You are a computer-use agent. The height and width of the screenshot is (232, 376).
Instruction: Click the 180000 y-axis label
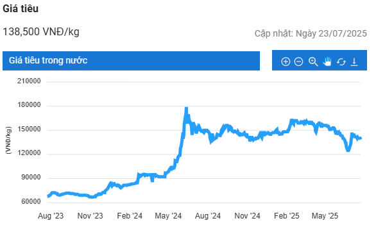(29, 105)
